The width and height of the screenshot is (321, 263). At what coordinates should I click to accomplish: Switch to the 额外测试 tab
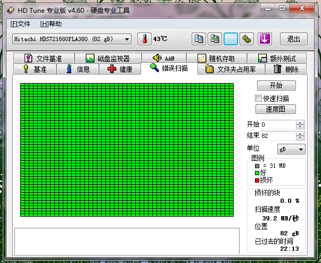tap(277, 59)
